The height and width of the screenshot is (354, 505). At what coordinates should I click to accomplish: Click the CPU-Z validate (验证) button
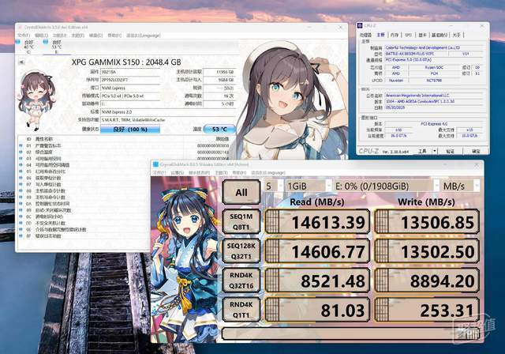(x=450, y=151)
